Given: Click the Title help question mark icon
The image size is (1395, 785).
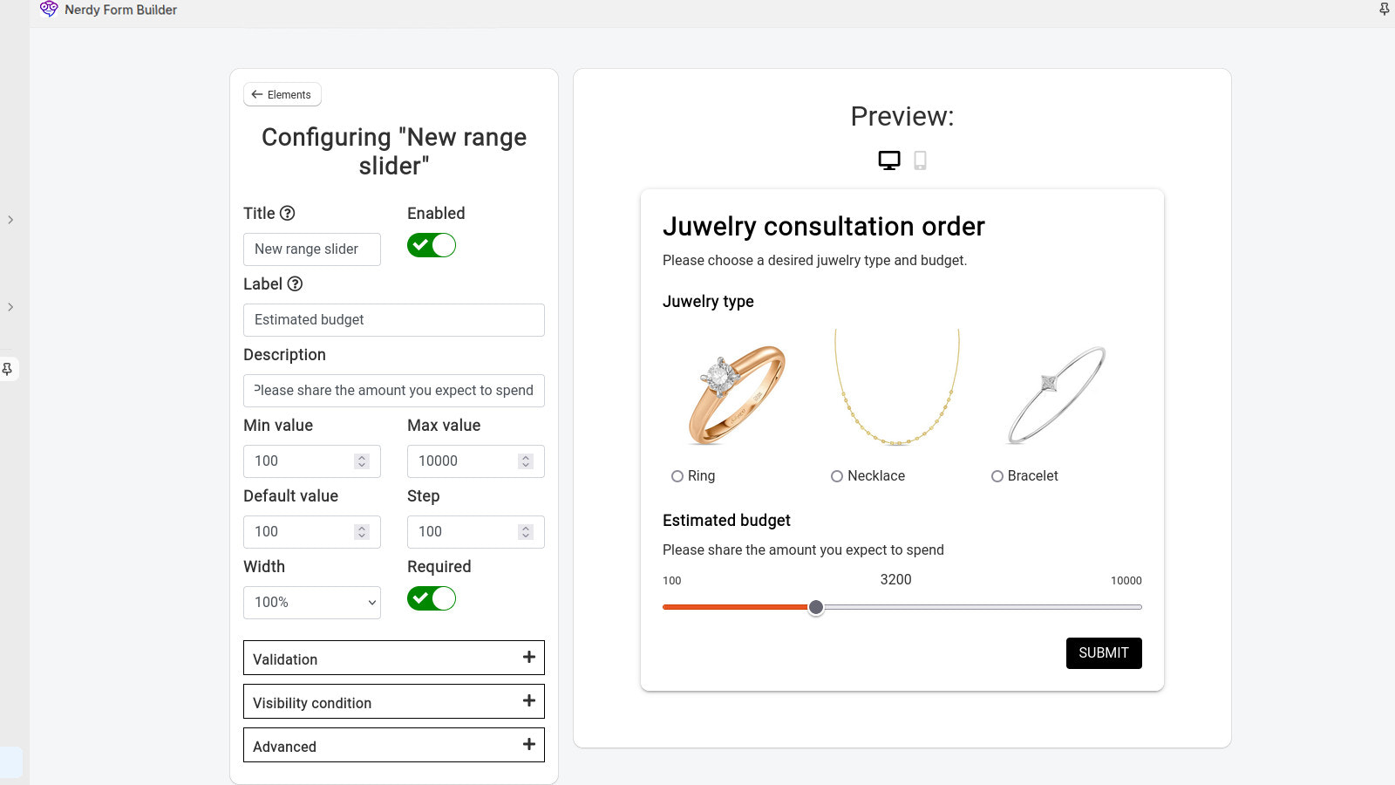Looking at the screenshot, I should tap(287, 213).
